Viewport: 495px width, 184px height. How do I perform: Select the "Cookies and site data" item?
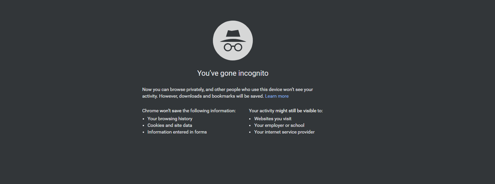click(x=170, y=125)
